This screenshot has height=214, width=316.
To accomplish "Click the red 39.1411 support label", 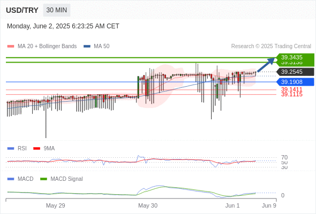I will 292,89.
